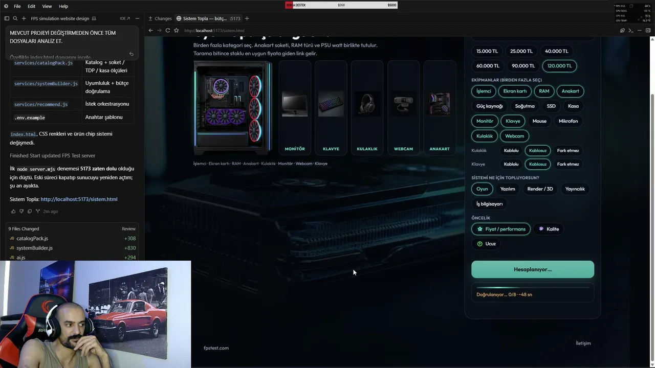Select the 25.000 TL budget

click(521, 51)
